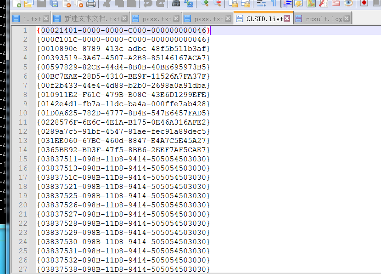
Task: Click the Print icon in toolbar
Action: click(x=90, y=3)
